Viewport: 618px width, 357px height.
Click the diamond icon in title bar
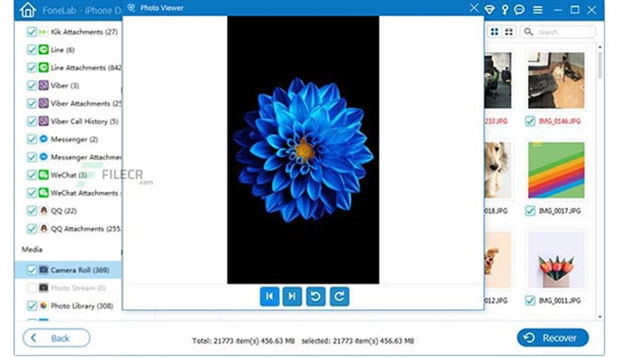point(489,10)
